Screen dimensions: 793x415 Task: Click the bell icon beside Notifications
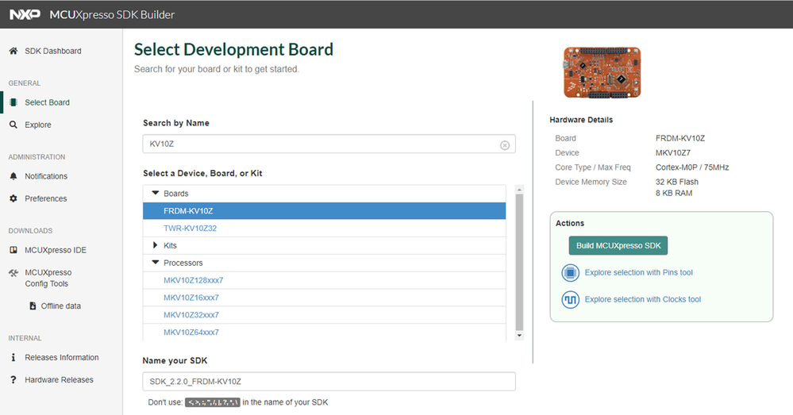pyautogui.click(x=13, y=176)
